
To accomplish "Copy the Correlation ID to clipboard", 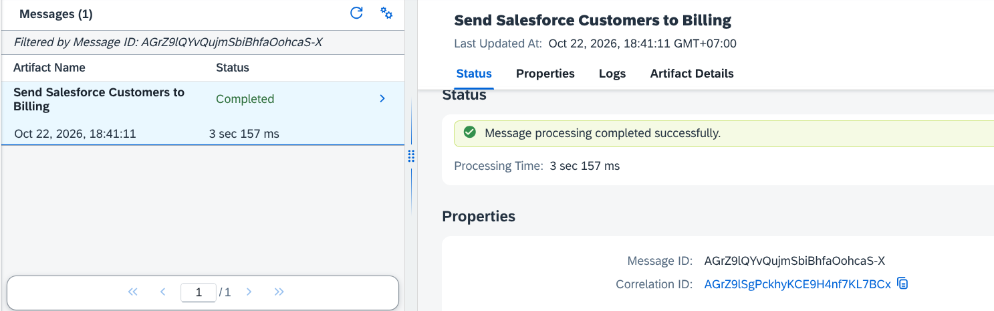I will (x=903, y=284).
